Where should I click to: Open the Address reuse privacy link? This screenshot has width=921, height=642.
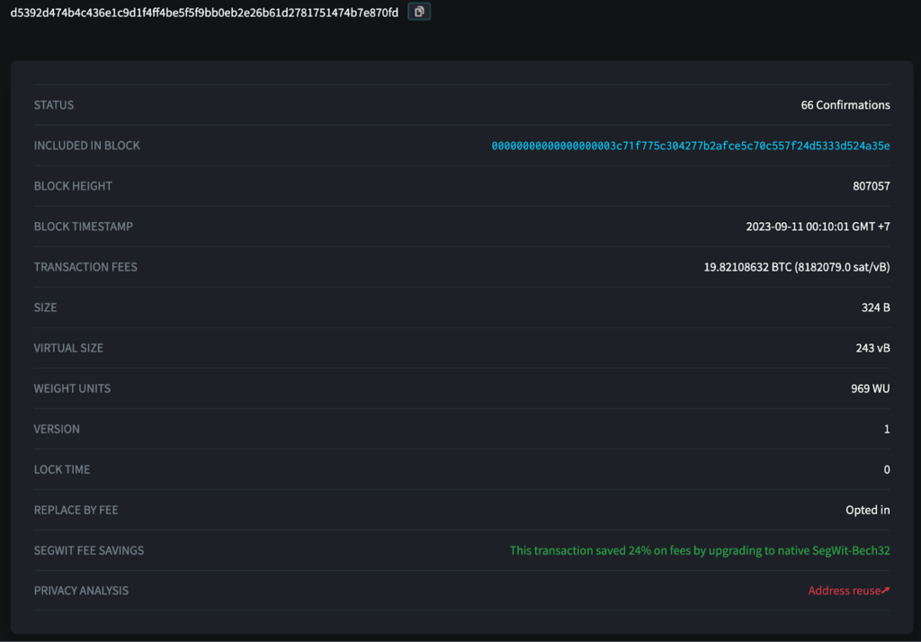pyautogui.click(x=843, y=591)
